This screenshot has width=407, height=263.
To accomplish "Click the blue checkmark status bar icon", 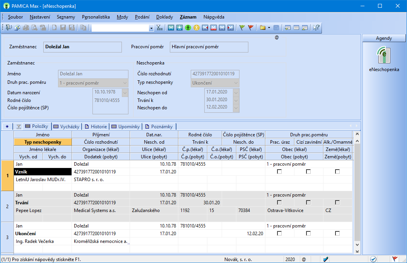I will pos(326,259).
